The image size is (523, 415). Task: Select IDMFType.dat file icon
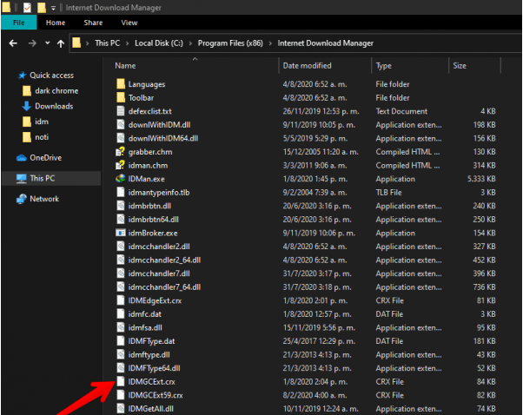click(x=121, y=341)
